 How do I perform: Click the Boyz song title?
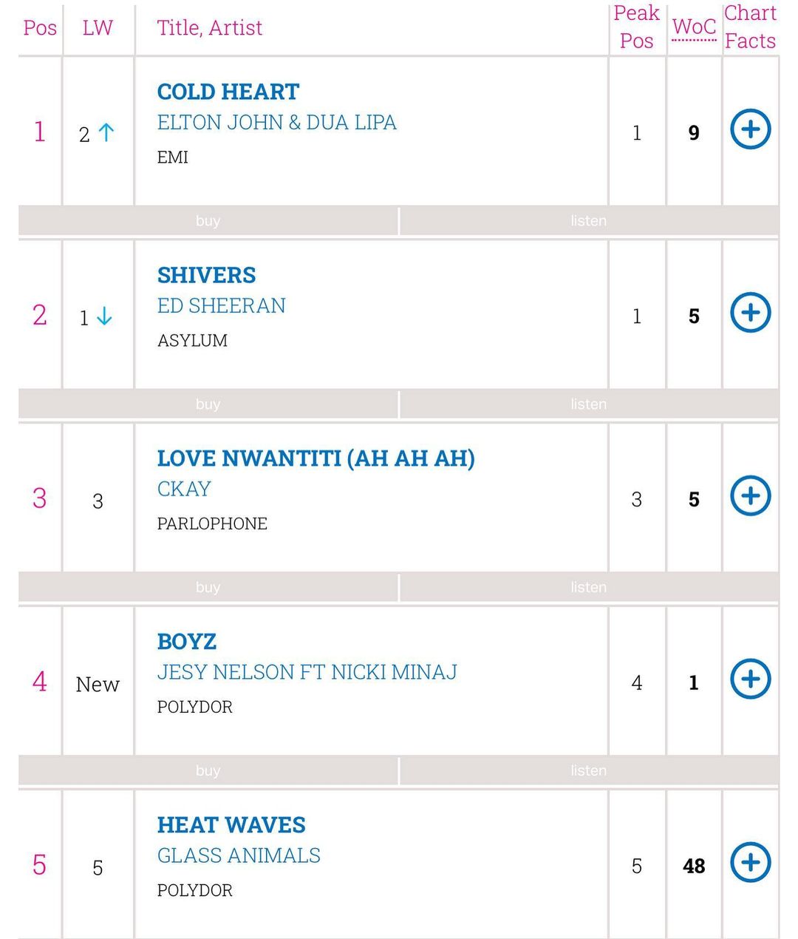click(x=187, y=642)
